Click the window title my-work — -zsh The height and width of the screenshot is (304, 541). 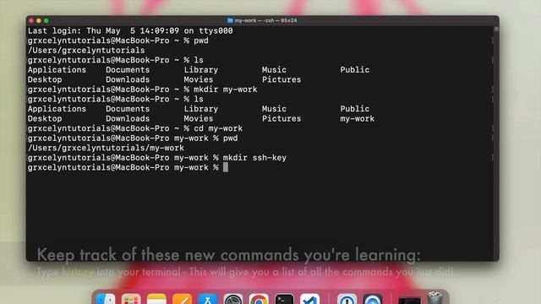point(265,20)
